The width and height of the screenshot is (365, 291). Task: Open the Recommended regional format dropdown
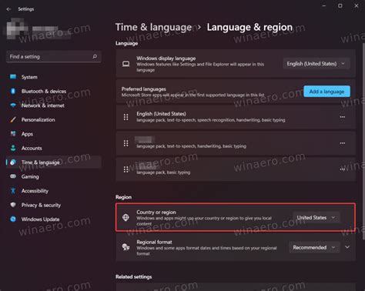pos(314,247)
